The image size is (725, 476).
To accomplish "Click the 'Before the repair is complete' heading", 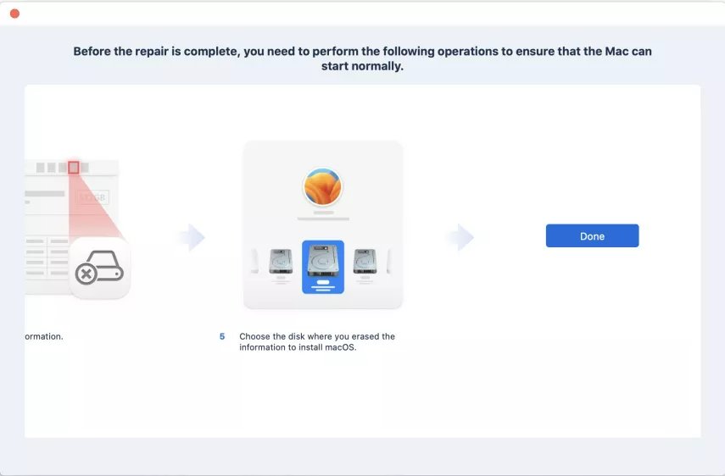I will pyautogui.click(x=363, y=58).
